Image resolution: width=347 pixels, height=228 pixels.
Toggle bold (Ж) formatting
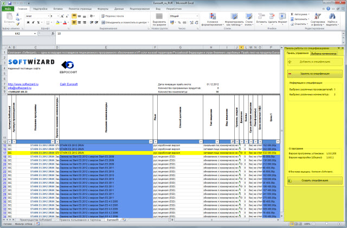tap(28, 22)
